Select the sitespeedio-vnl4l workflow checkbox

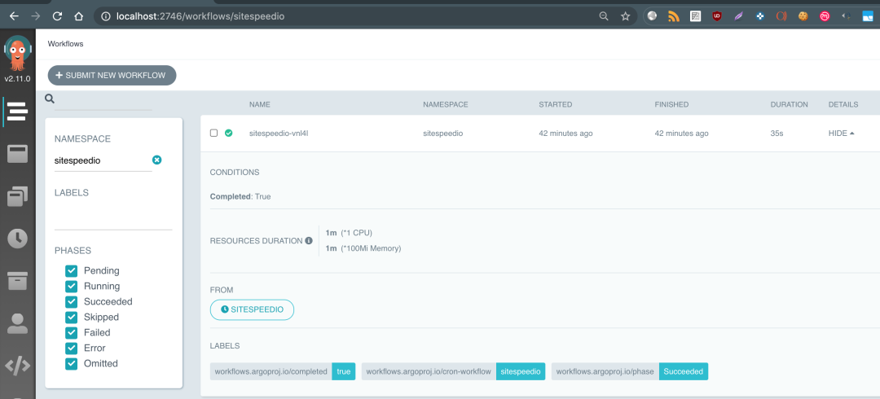tap(213, 133)
